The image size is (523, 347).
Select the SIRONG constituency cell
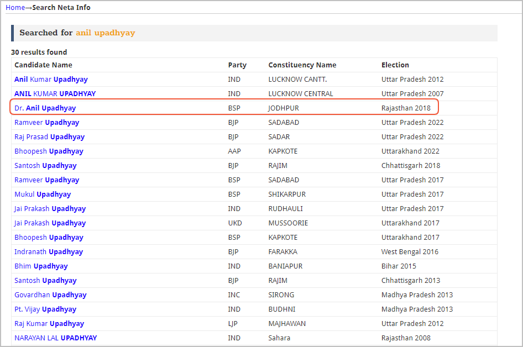pyautogui.click(x=281, y=295)
